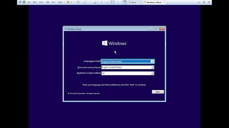229x128 pixels.
Task: Open the Time and currency format dropdown
Action: click(x=152, y=67)
